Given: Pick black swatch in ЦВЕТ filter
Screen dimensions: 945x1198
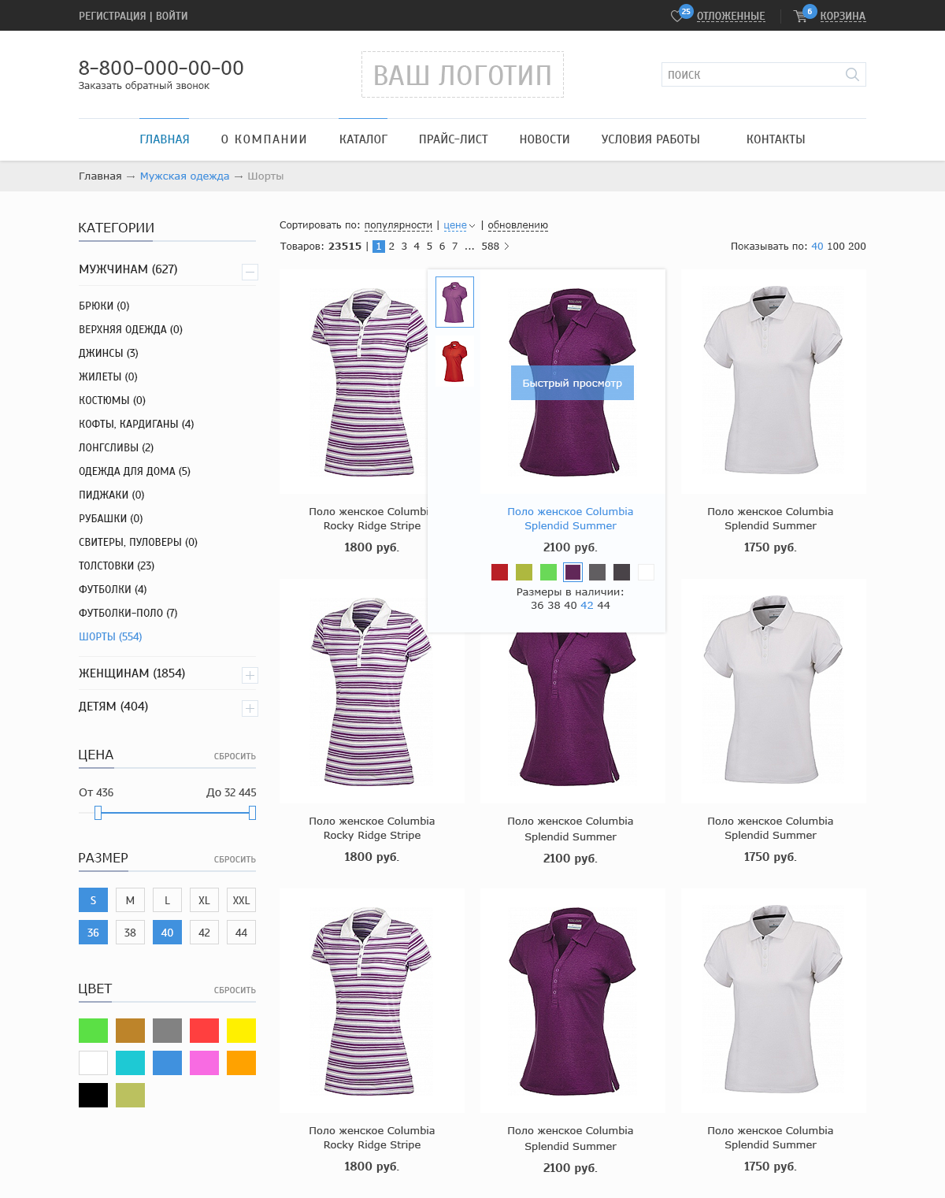Looking at the screenshot, I should click(93, 1095).
